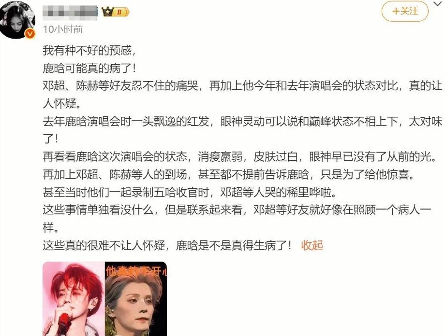Click the text line starting 邓超、陈赫等好友
The image size is (445, 336).
click(x=243, y=95)
